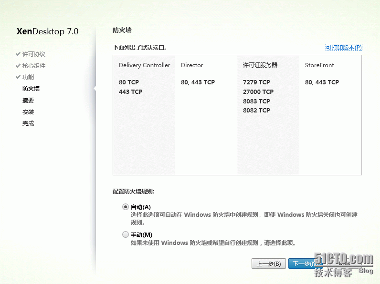Screen dimensions: 380x284
Task: Click the Delivery Controller column header
Action: pyautogui.click(x=145, y=65)
